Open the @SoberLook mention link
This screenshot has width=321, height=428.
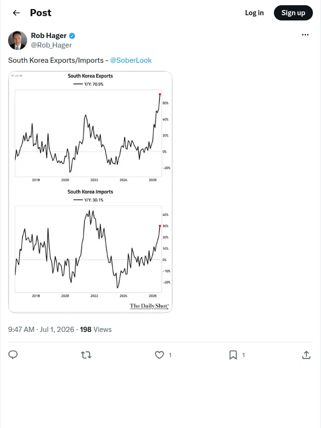131,60
